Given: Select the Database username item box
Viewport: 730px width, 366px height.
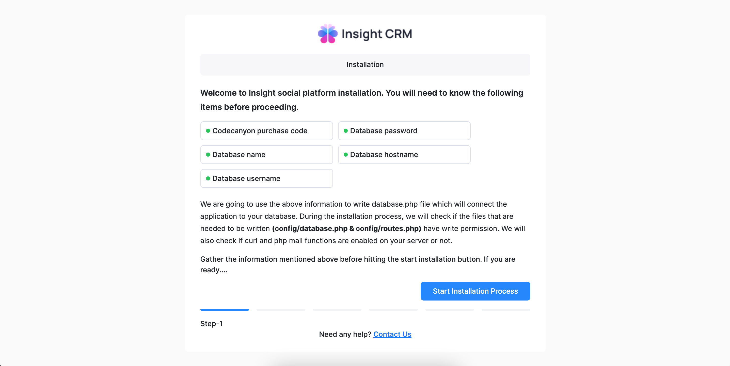Looking at the screenshot, I should [x=266, y=178].
